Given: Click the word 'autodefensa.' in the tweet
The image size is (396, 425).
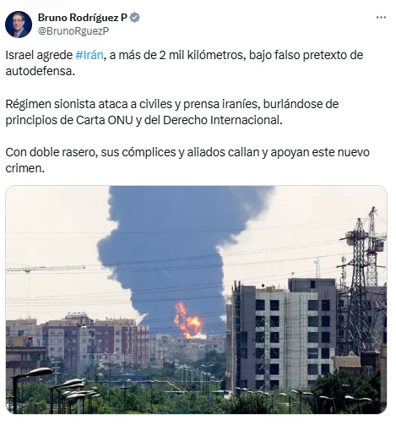Looking at the screenshot, I should (41, 71).
